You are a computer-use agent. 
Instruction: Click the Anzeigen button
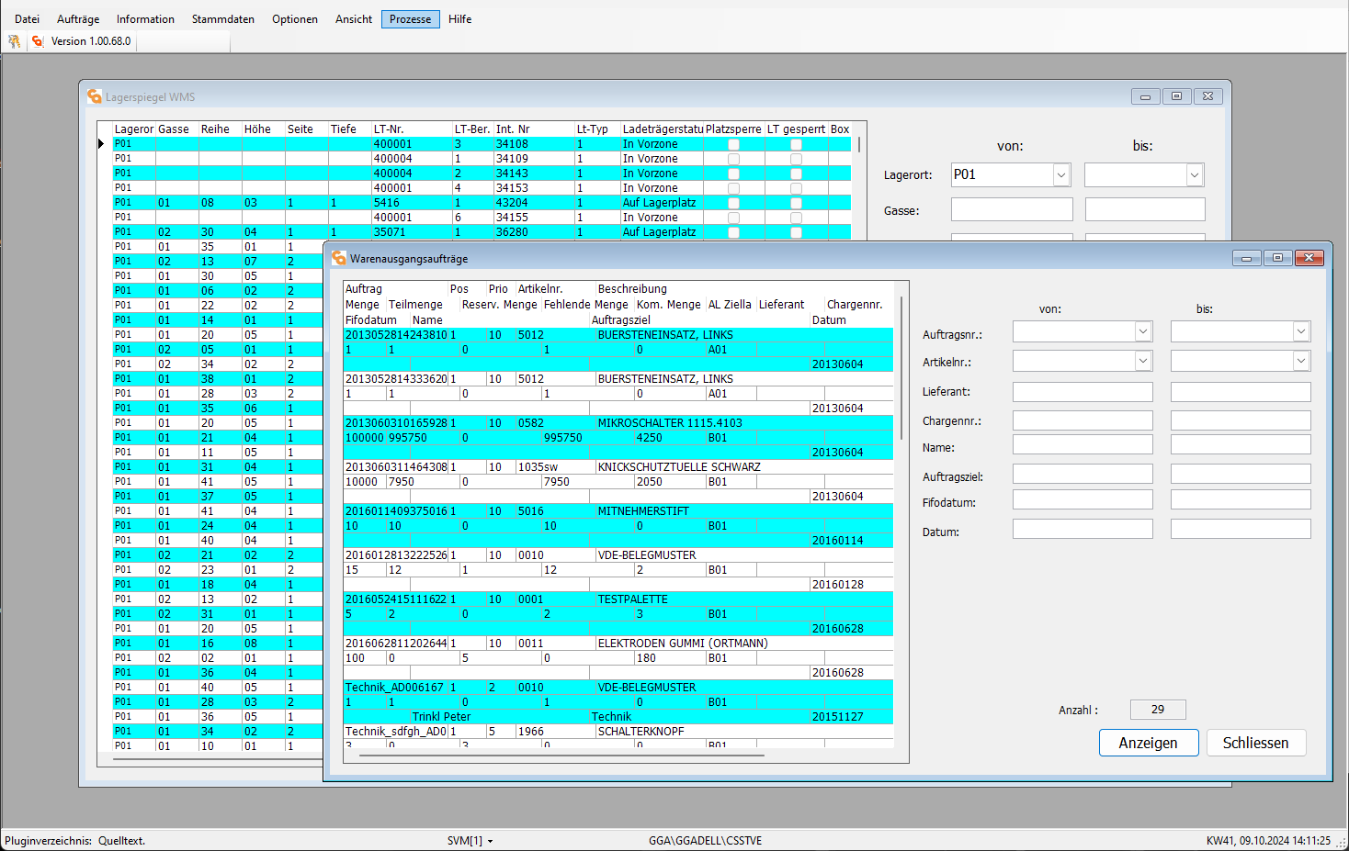click(x=1149, y=743)
